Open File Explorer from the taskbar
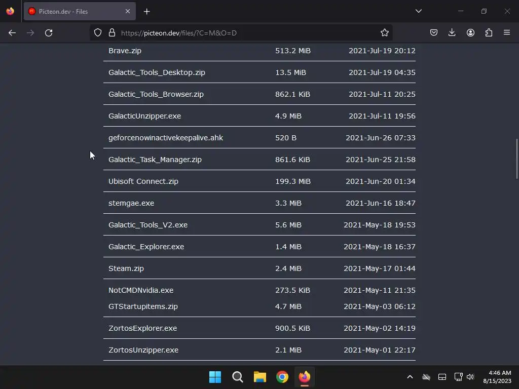519x389 pixels. point(260,377)
